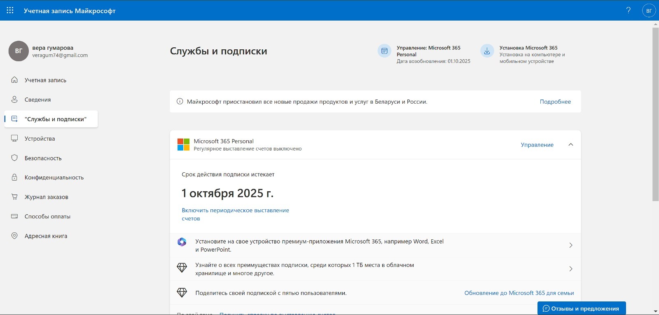Click the card icon next to Способы оплаты

pos(14,216)
